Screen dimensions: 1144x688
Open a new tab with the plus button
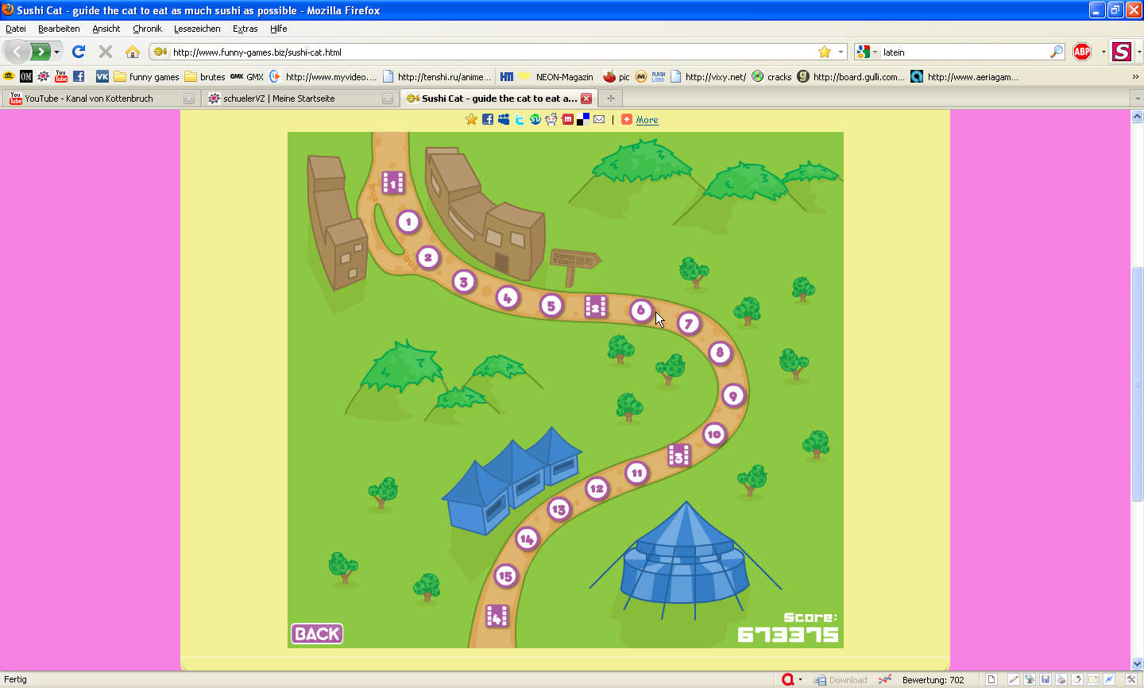coord(610,99)
